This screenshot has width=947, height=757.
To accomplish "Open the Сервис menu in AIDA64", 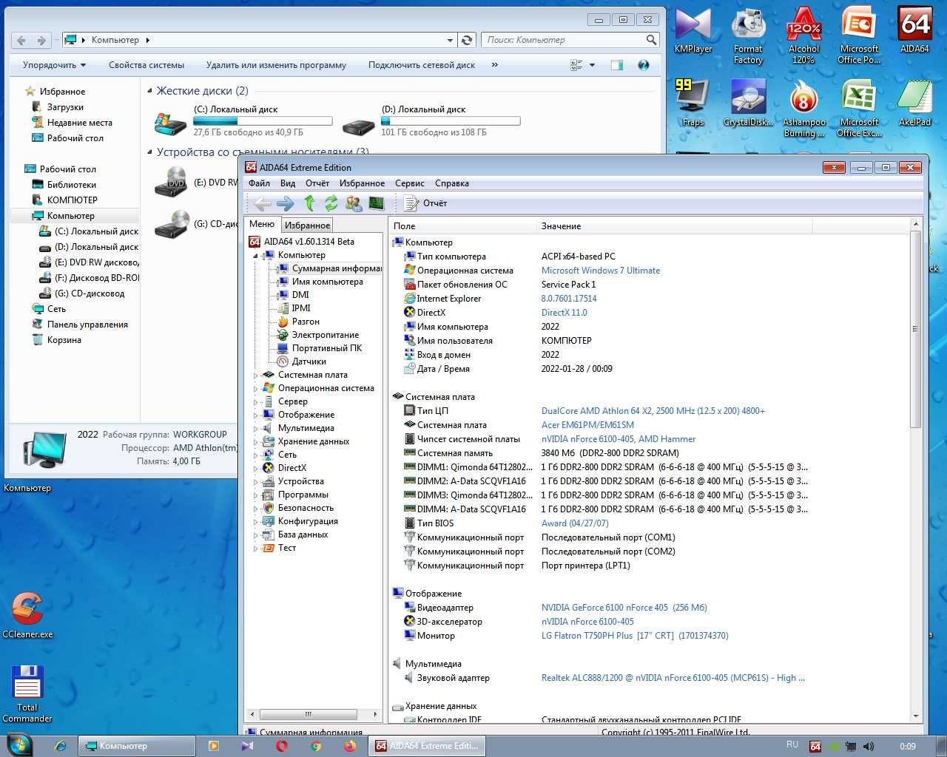I will [409, 183].
